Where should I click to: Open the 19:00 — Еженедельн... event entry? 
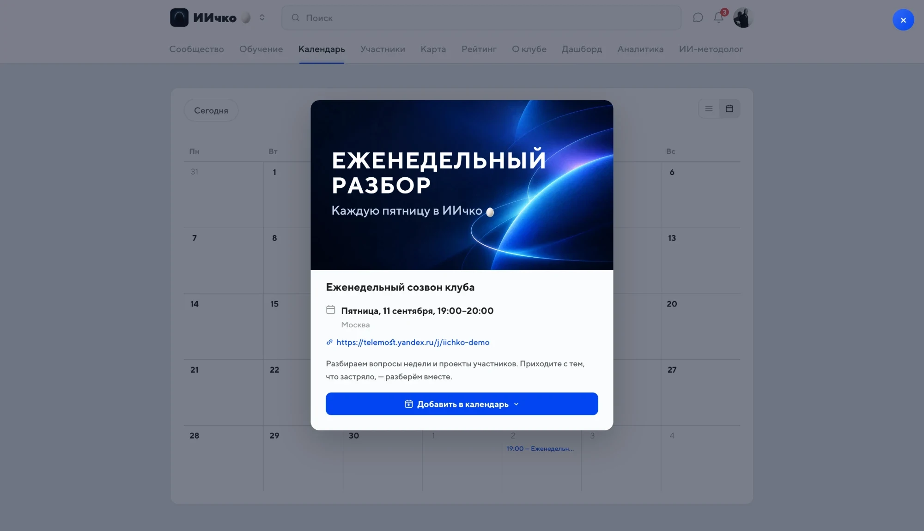point(540,448)
